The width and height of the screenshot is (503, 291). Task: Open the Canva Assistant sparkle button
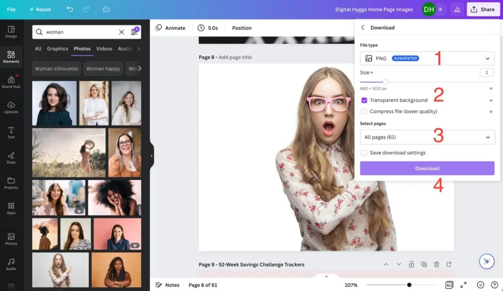486,261
